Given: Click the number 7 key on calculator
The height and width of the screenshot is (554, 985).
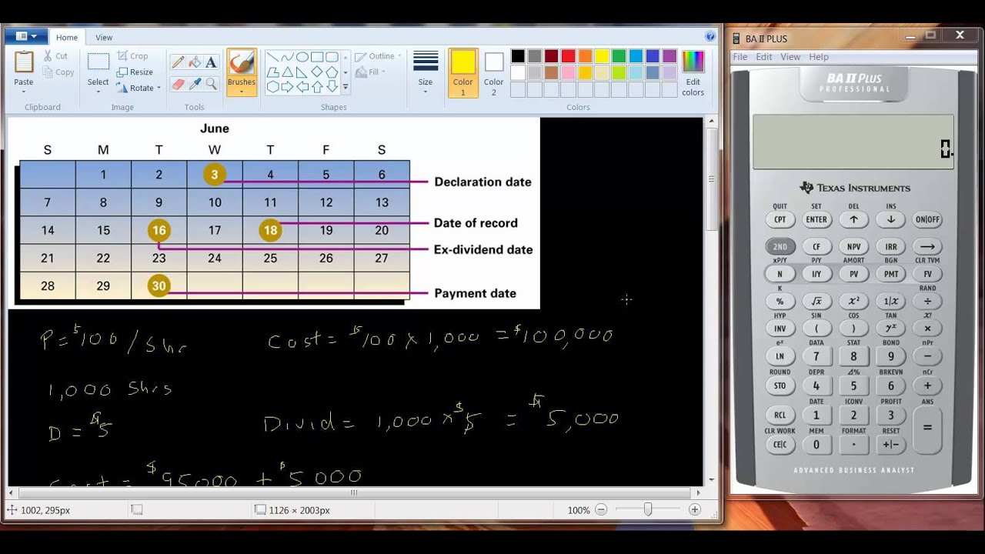Looking at the screenshot, I should click(816, 356).
